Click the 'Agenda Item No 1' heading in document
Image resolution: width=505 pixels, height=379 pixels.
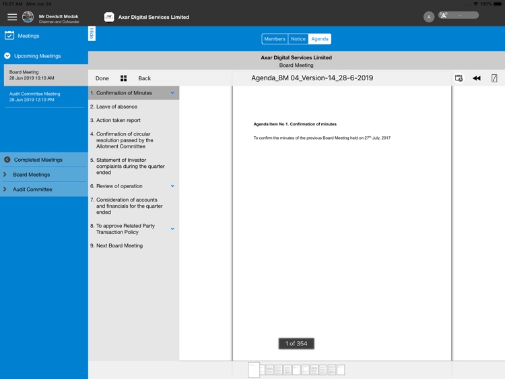tap(295, 124)
